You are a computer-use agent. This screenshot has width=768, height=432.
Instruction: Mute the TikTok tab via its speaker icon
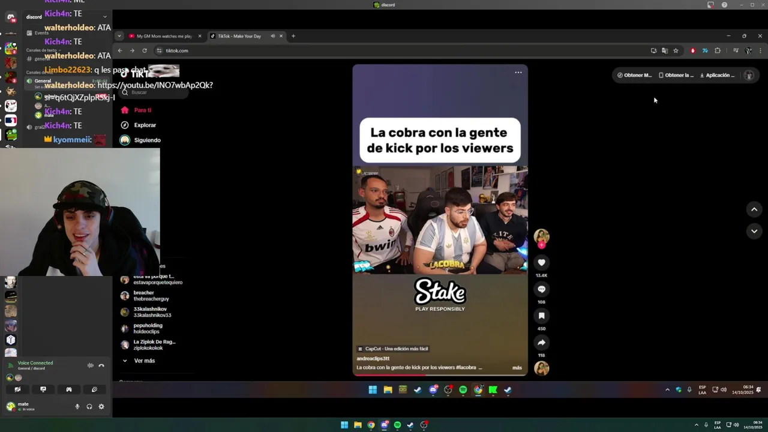[272, 36]
